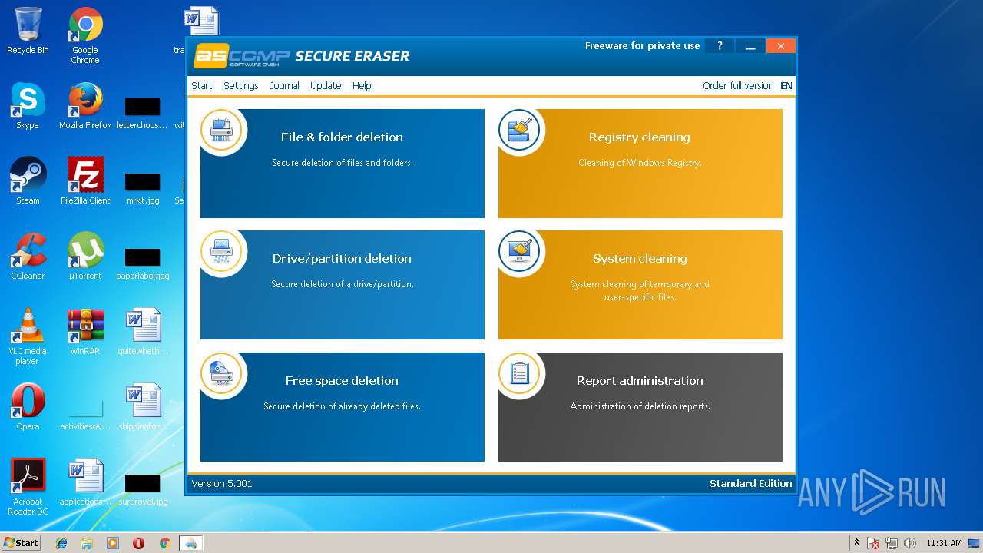Click the Freeware for private use text

(x=642, y=46)
